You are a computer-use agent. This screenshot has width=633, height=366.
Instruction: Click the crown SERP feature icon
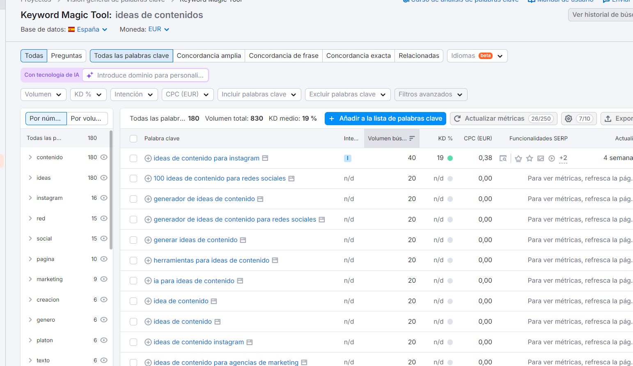pyautogui.click(x=518, y=158)
